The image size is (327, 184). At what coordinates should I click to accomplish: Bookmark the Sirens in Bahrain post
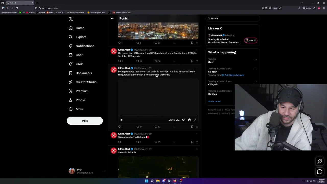[x=192, y=142]
